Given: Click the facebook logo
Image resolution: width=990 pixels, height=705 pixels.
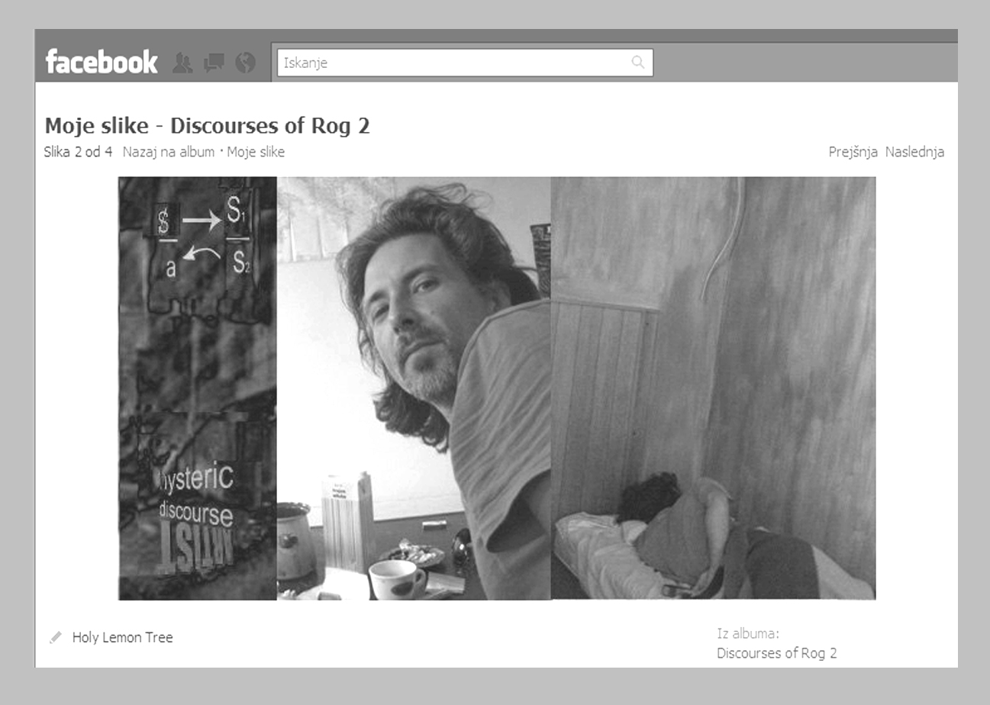Looking at the screenshot, I should point(102,62).
